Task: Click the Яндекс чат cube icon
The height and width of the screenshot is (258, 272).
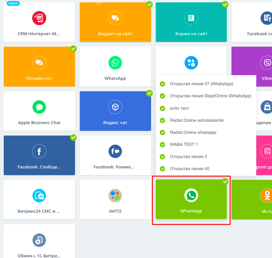Action: (x=115, y=107)
